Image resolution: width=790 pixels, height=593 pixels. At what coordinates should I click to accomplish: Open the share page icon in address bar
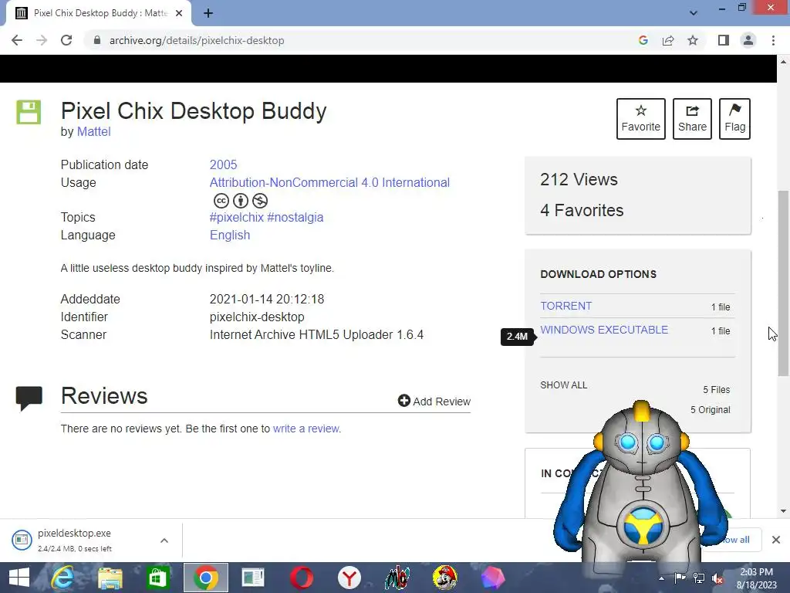(x=668, y=40)
